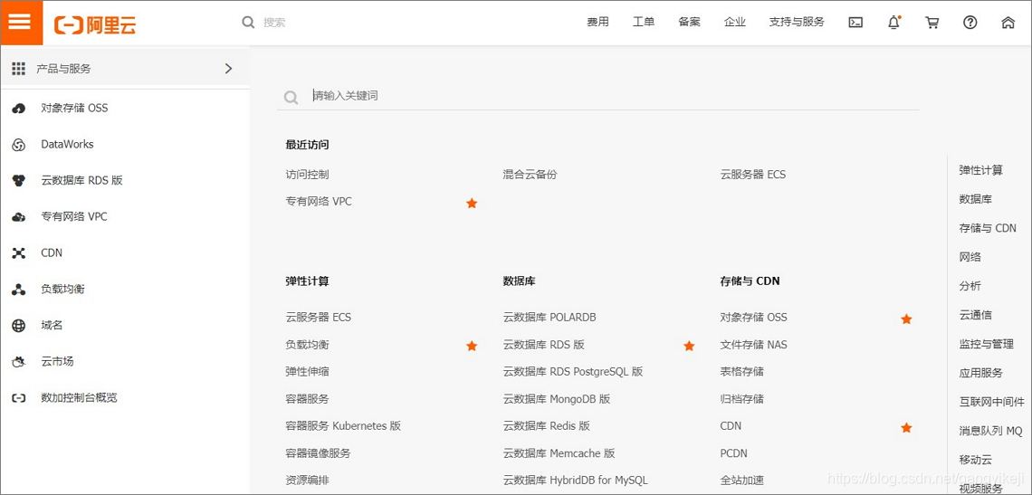Open 云数据库 HybridDB for MySQL link

tap(575, 480)
